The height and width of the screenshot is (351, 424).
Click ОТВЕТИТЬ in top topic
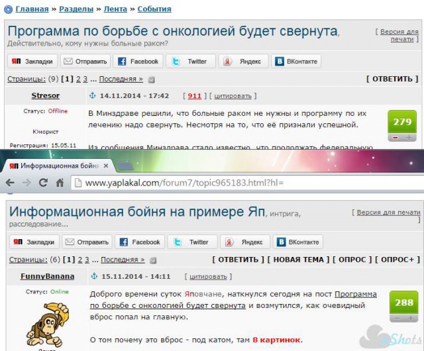click(x=392, y=79)
